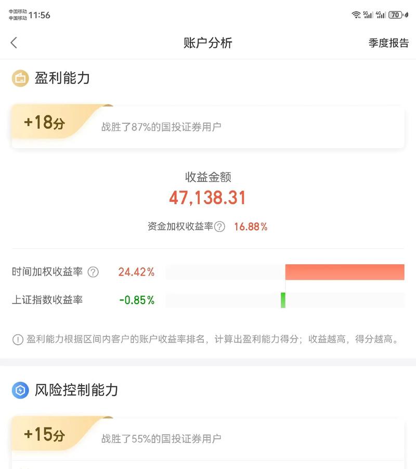The image size is (416, 469).
Task: Tap the 风险控制能力 shield icon
Action: coord(20,390)
